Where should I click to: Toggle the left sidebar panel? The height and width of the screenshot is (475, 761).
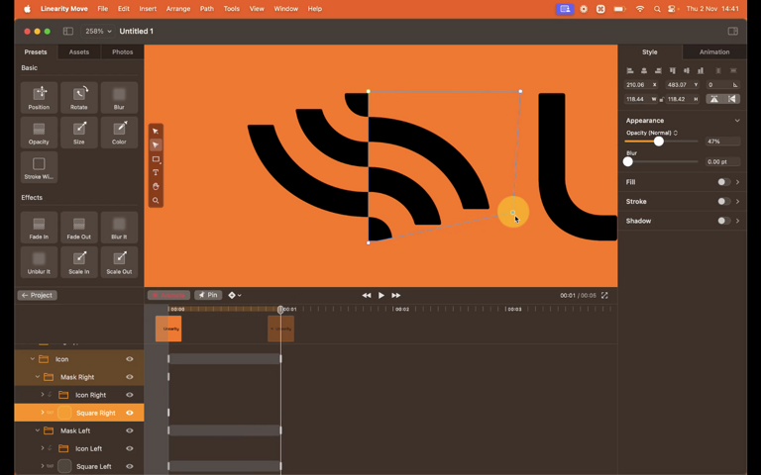point(68,31)
